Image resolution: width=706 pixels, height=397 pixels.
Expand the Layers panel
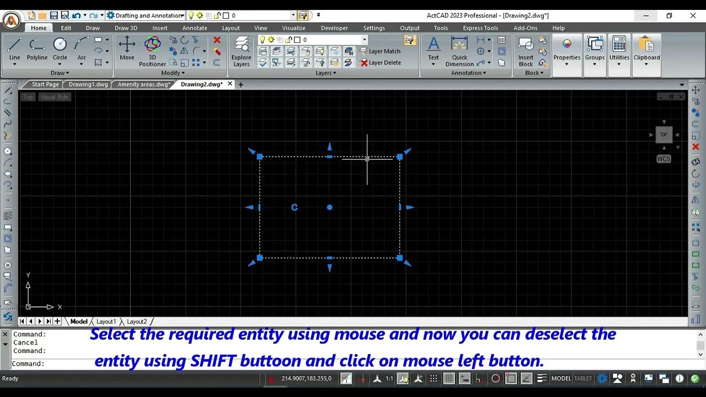pyautogui.click(x=325, y=73)
